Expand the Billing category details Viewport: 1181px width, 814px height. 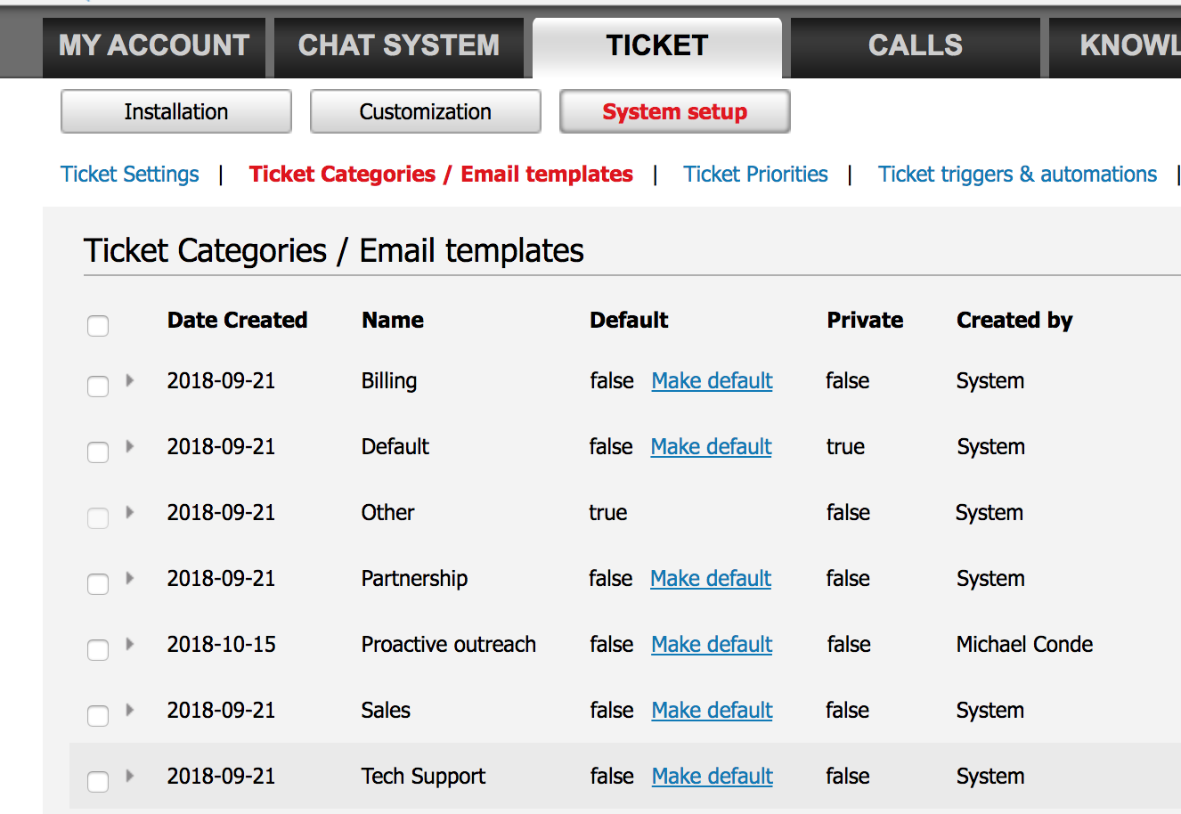[129, 380]
